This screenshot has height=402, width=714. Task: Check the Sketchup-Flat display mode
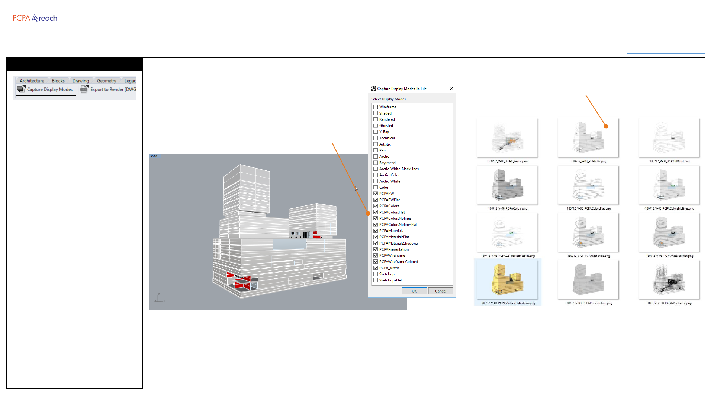point(376,280)
